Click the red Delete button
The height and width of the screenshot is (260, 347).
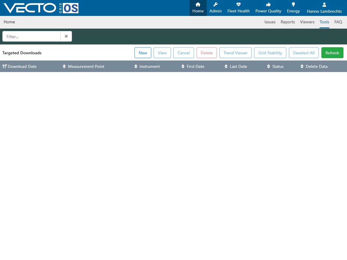click(x=207, y=53)
